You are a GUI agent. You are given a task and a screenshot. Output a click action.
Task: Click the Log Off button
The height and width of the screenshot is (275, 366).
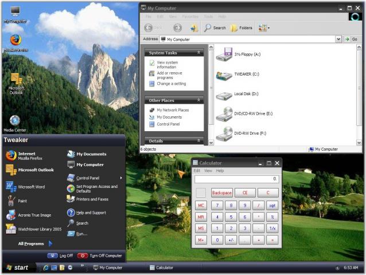pos(60,256)
